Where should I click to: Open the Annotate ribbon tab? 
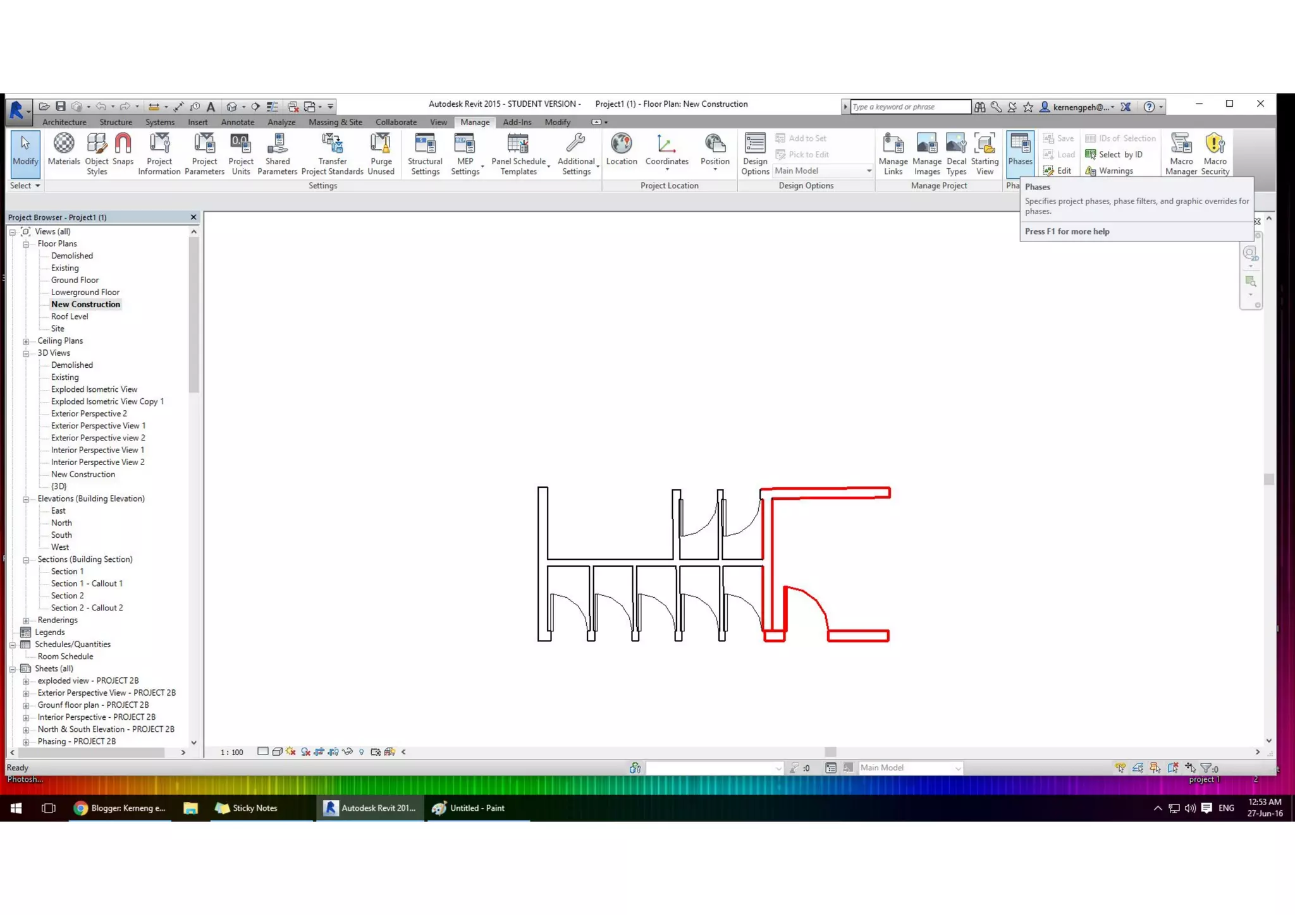[237, 123]
